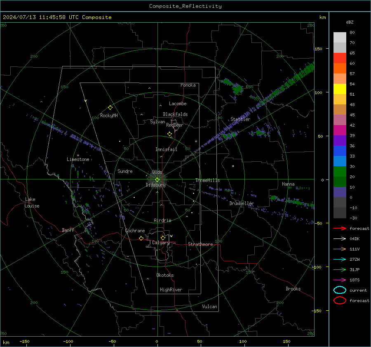Click white plus marker north of Drumheller
Screen dimensions: 371x347
click(x=233, y=166)
